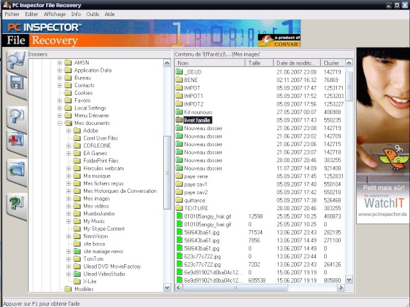Image resolution: width=410 pixels, height=307 pixels.
Task: Expand the Mes images tree node
Action: [69, 199]
